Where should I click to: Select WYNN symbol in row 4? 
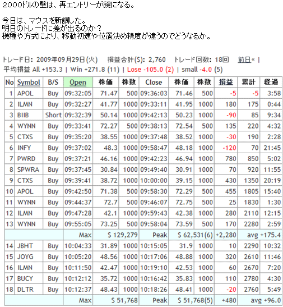coord(26,126)
